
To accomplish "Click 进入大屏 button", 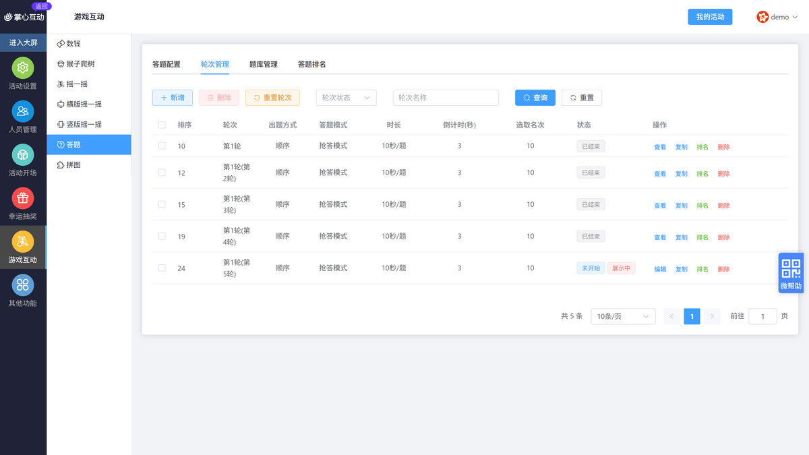I will point(23,42).
